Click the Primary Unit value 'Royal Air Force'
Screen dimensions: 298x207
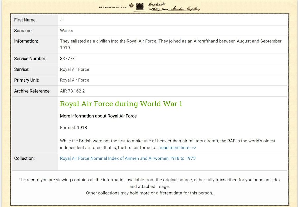tap(74, 80)
